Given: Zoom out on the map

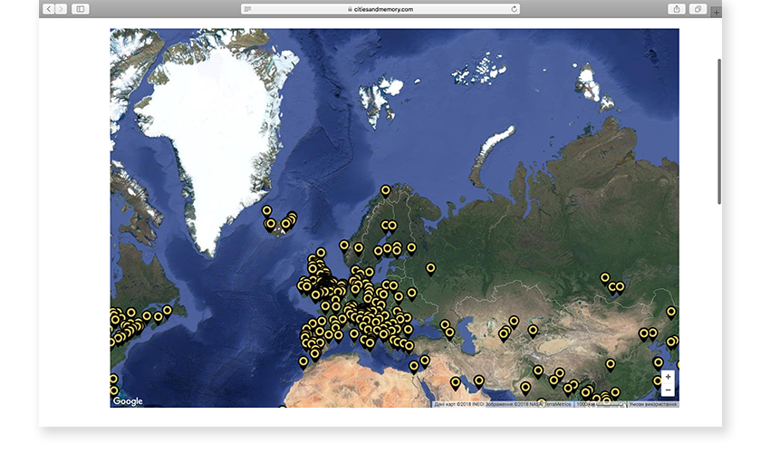Looking at the screenshot, I should tap(668, 390).
